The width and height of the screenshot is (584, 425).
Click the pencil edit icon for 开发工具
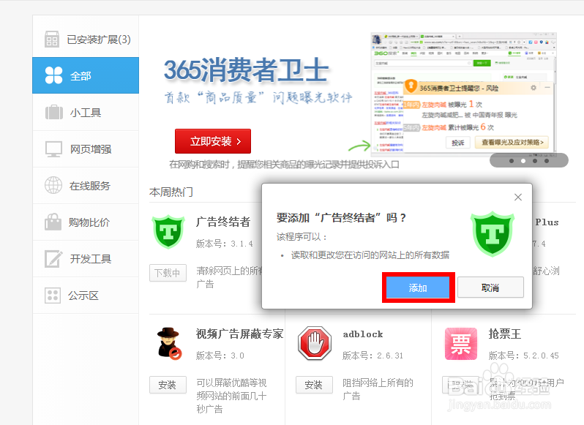pyautogui.click(x=53, y=259)
